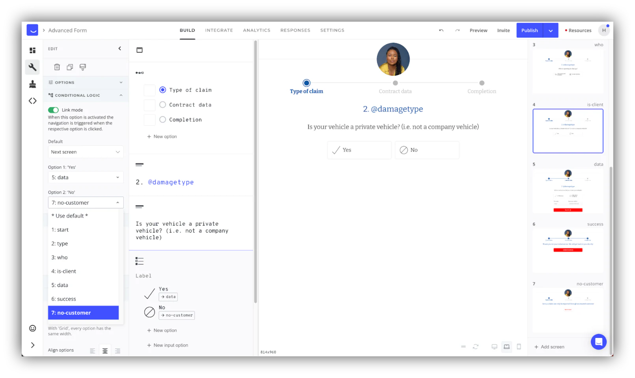
Task: Switch to the Analytics tab
Action: coord(257,30)
